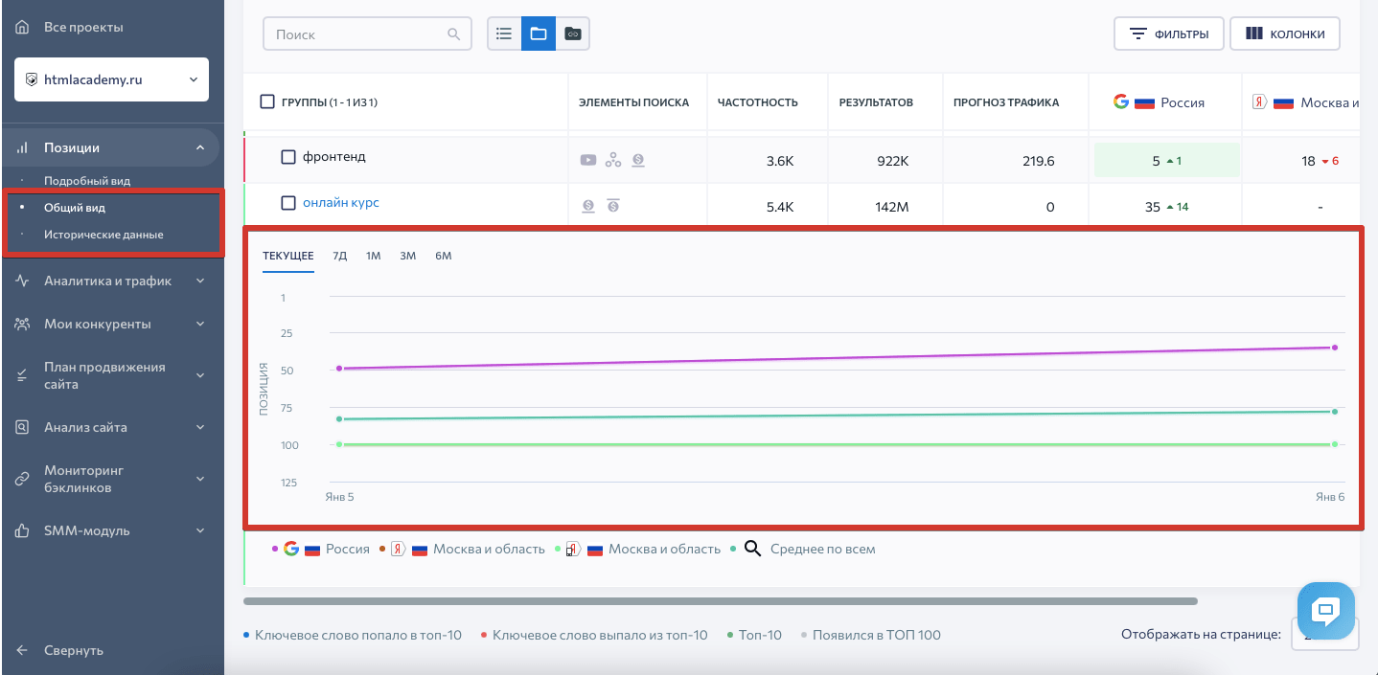This screenshot has height=675, width=1378.
Task: Open Подробный вид in the sidebar
Action: click(87, 180)
